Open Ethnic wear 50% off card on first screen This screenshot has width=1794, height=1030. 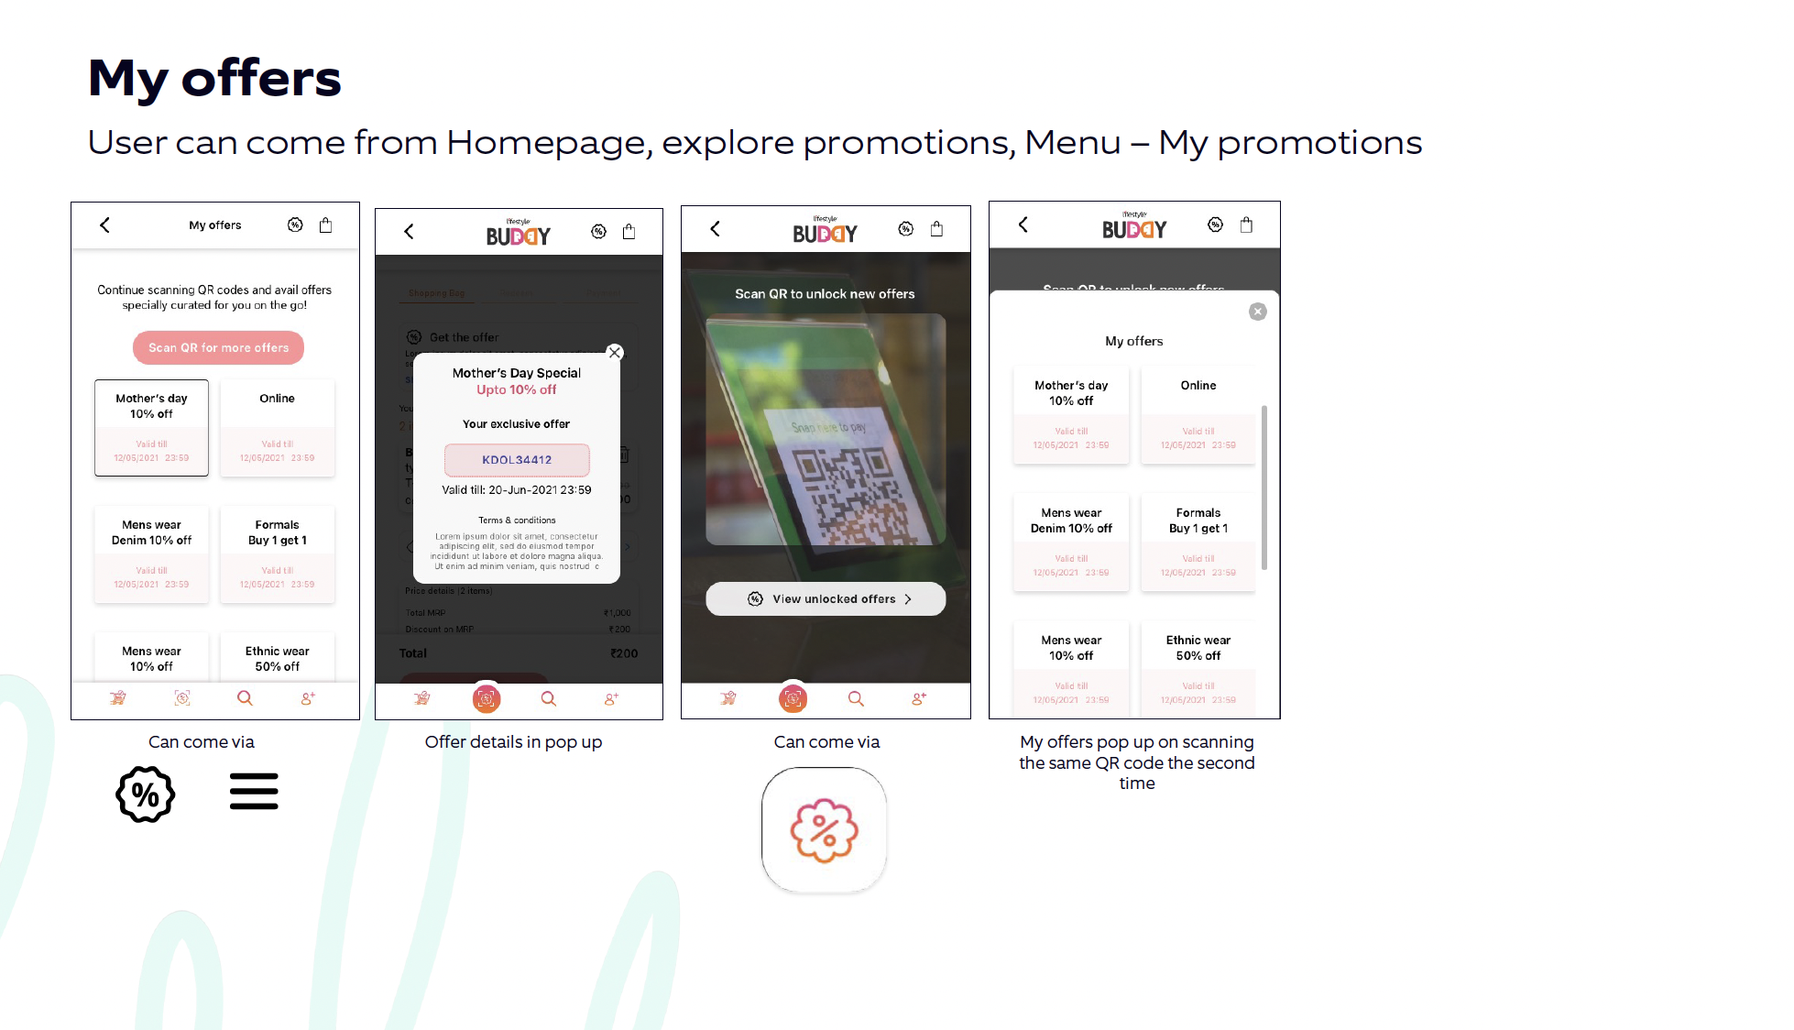click(278, 657)
